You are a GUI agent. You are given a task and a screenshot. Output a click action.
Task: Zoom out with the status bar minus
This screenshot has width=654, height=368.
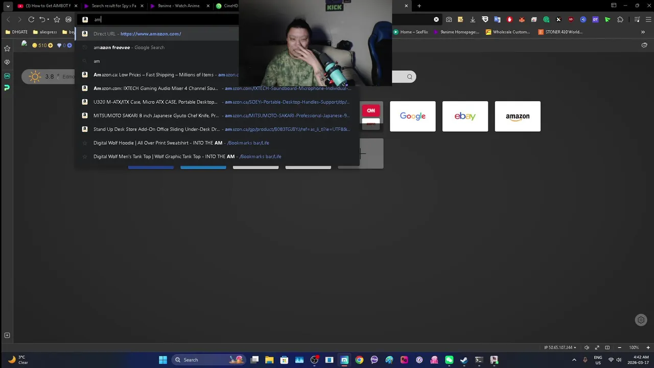[x=620, y=348]
